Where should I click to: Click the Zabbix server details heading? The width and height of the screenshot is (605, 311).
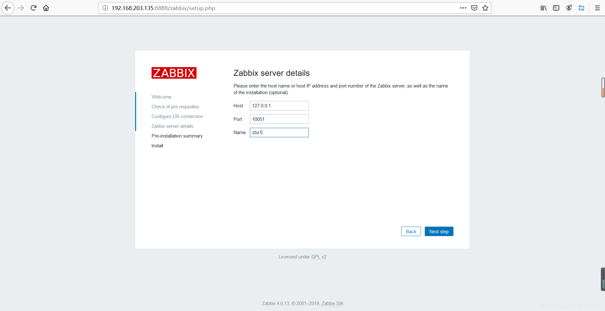[272, 73]
